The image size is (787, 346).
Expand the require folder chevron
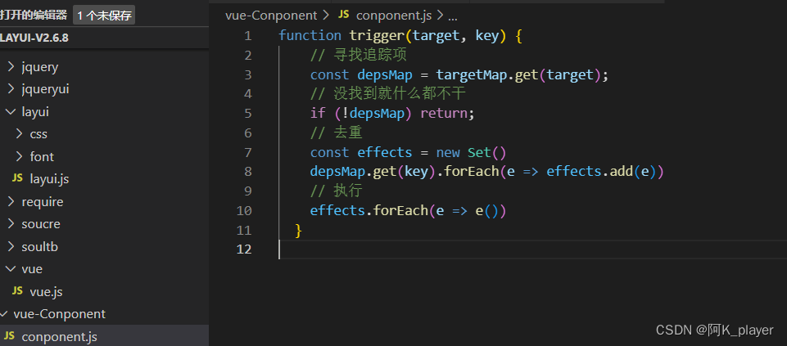pyautogui.click(x=11, y=201)
